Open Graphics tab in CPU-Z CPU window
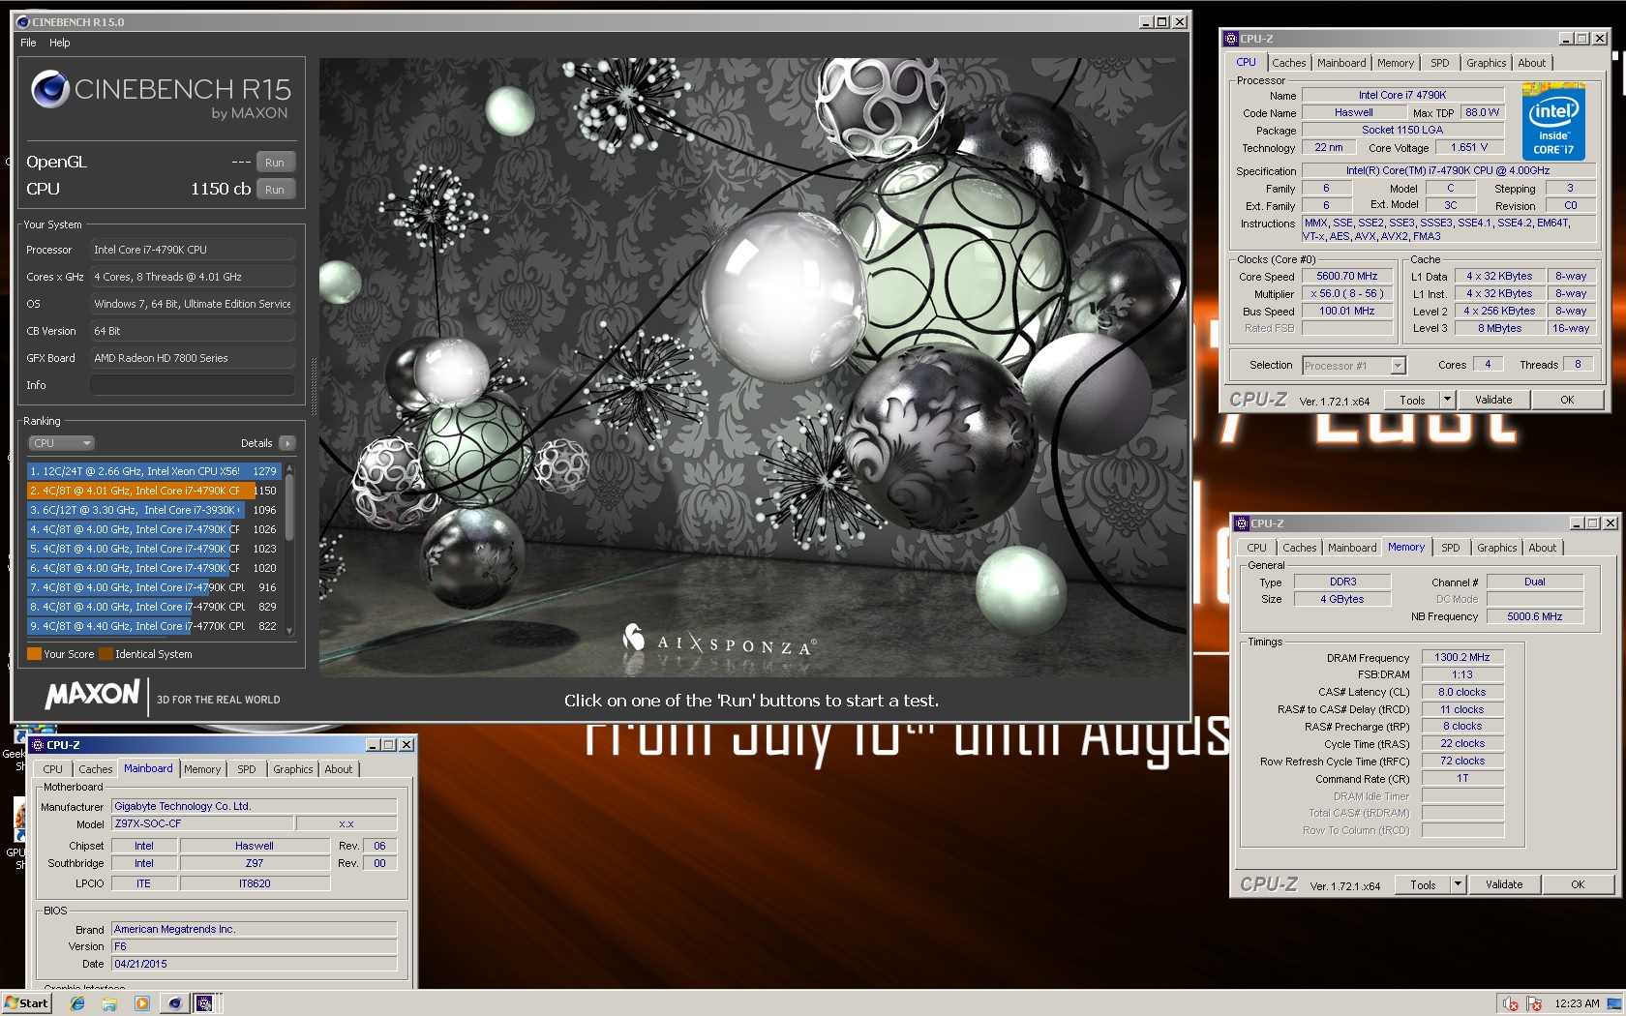This screenshot has width=1626, height=1016. 1486,63
